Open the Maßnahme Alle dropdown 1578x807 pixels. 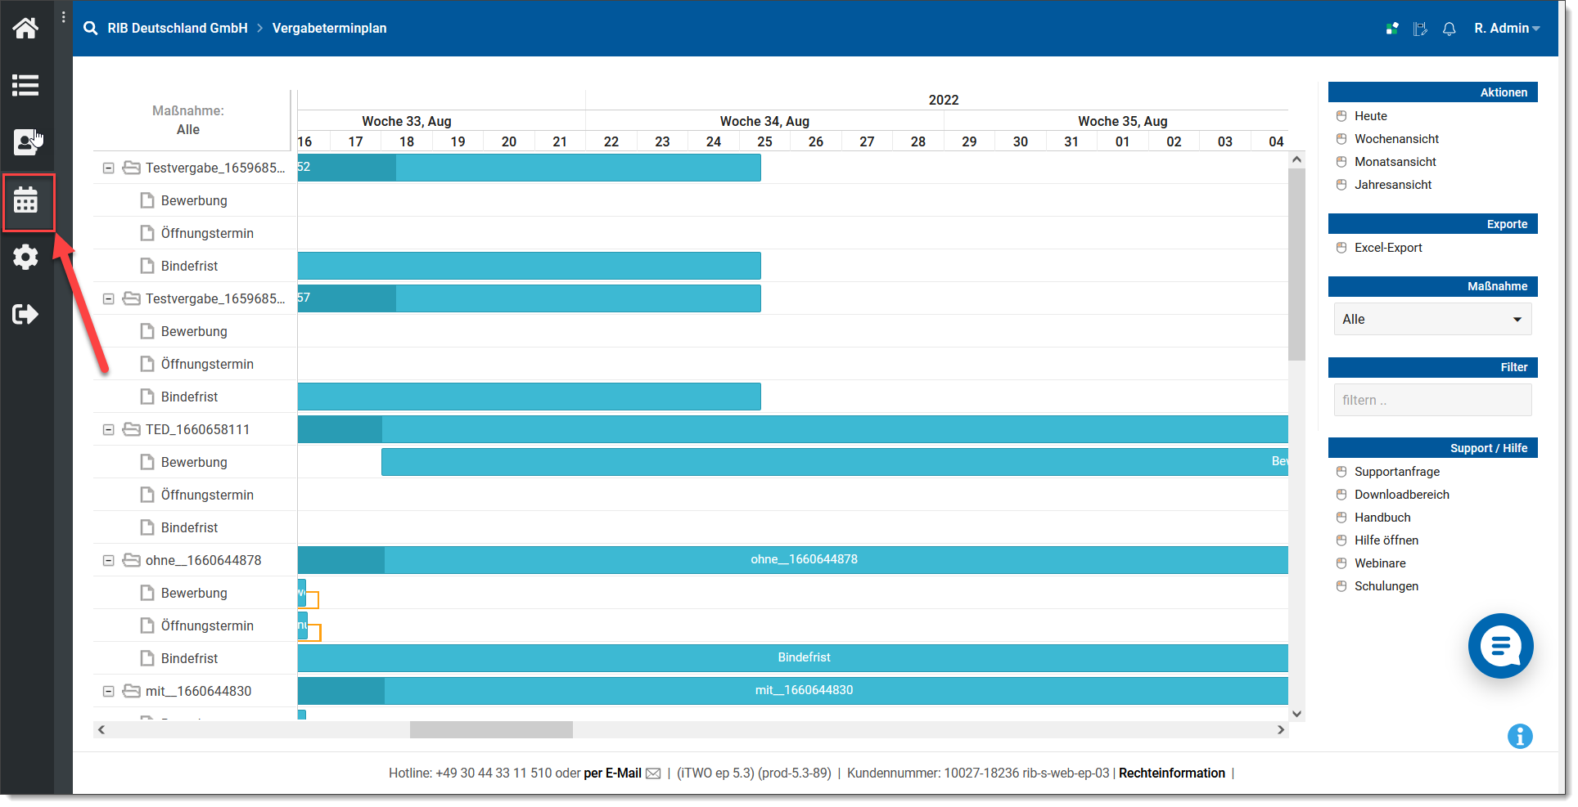[1432, 319]
